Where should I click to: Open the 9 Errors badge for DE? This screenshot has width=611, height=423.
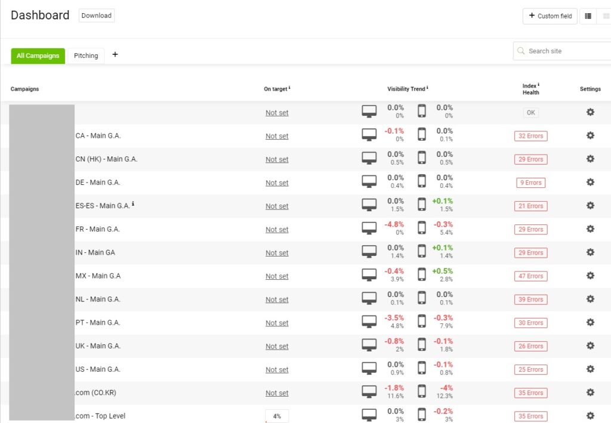[530, 183]
